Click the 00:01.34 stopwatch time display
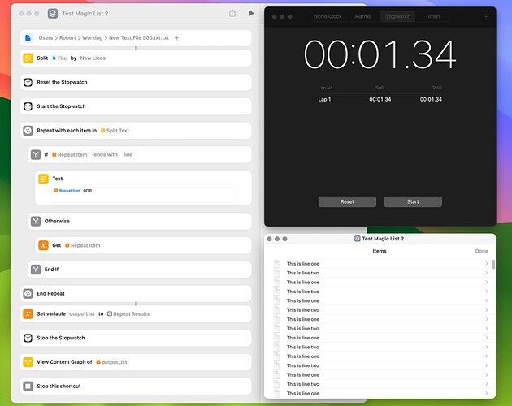This screenshot has height=406, width=512. point(380,54)
